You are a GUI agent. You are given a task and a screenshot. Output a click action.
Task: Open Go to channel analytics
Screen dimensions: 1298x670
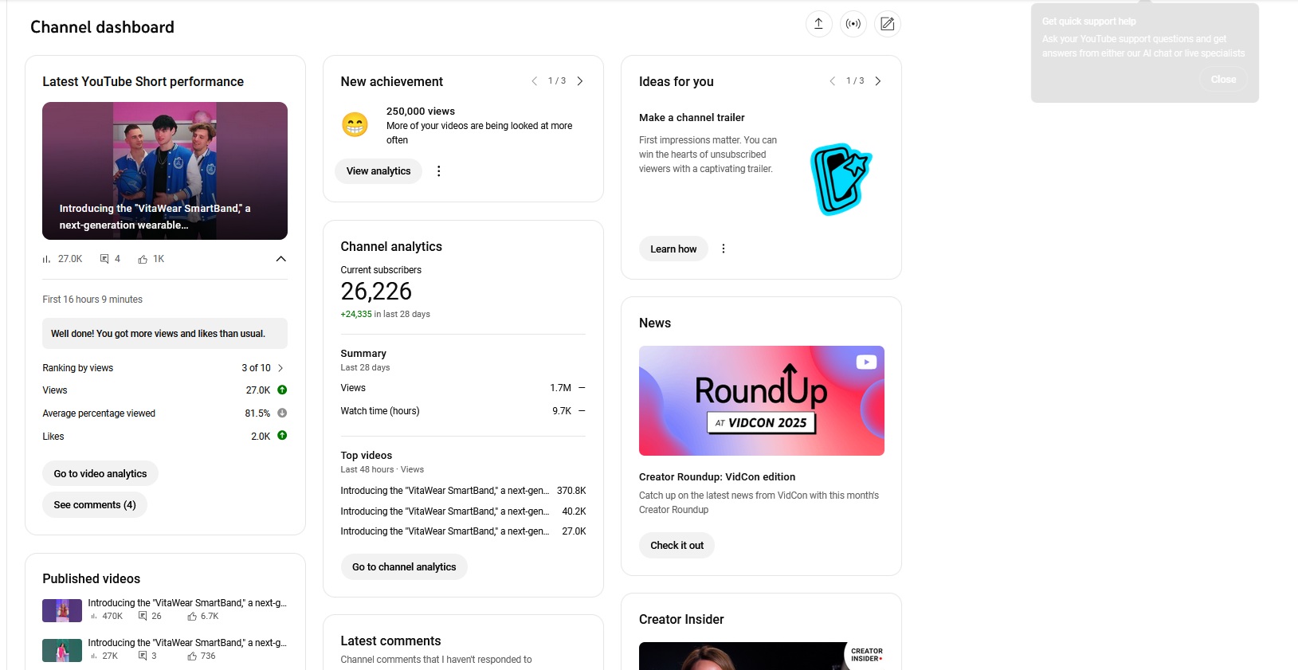tap(404, 567)
